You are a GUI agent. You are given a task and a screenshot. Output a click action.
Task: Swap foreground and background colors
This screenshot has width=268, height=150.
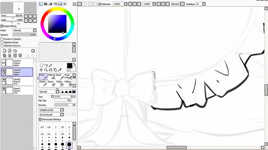pos(75,64)
